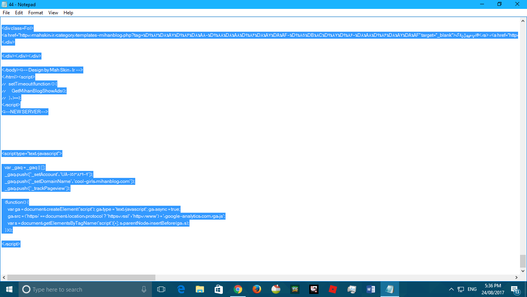
Task: Open the Edit menu
Action: click(x=19, y=13)
